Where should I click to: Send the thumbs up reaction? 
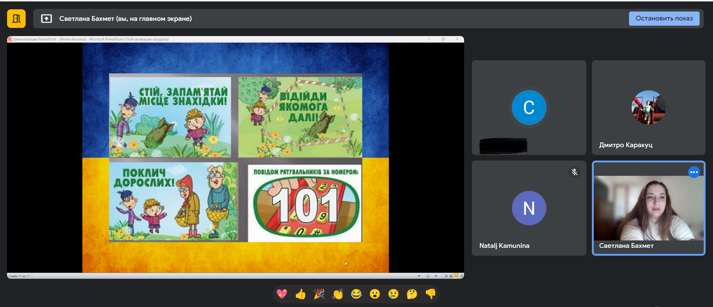pos(301,294)
